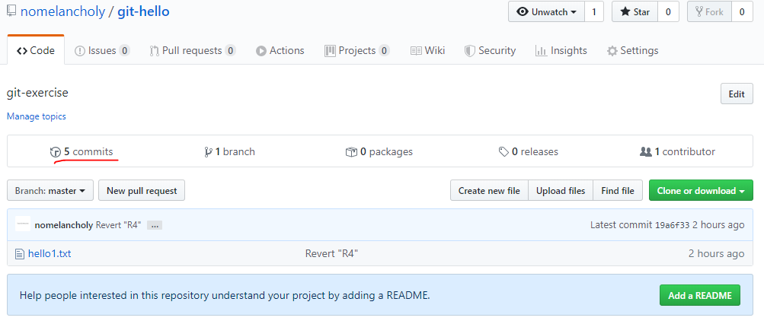View 0 packages
The image size is (764, 324).
[x=379, y=152]
